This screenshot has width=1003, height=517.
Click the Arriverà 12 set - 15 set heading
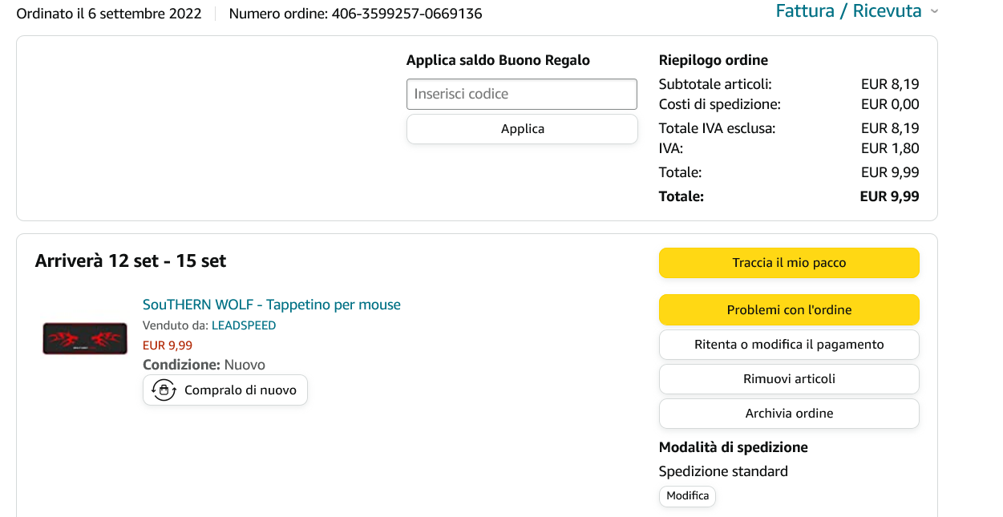click(131, 261)
